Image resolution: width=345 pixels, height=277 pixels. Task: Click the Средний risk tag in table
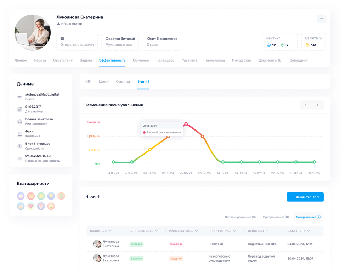tap(176, 259)
